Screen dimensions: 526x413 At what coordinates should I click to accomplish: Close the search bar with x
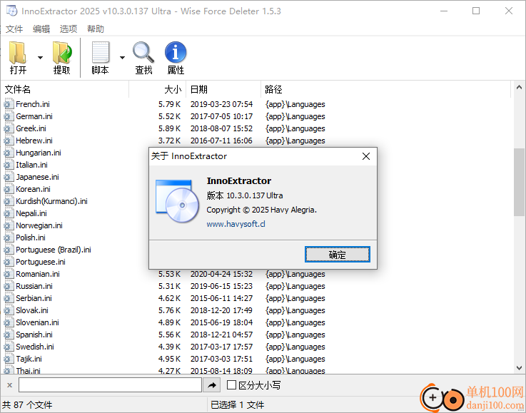pos(9,385)
